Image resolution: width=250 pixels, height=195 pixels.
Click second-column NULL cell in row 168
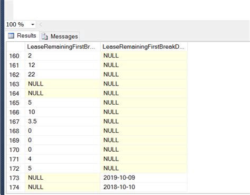point(143,131)
